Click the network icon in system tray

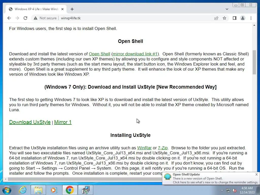228,190
